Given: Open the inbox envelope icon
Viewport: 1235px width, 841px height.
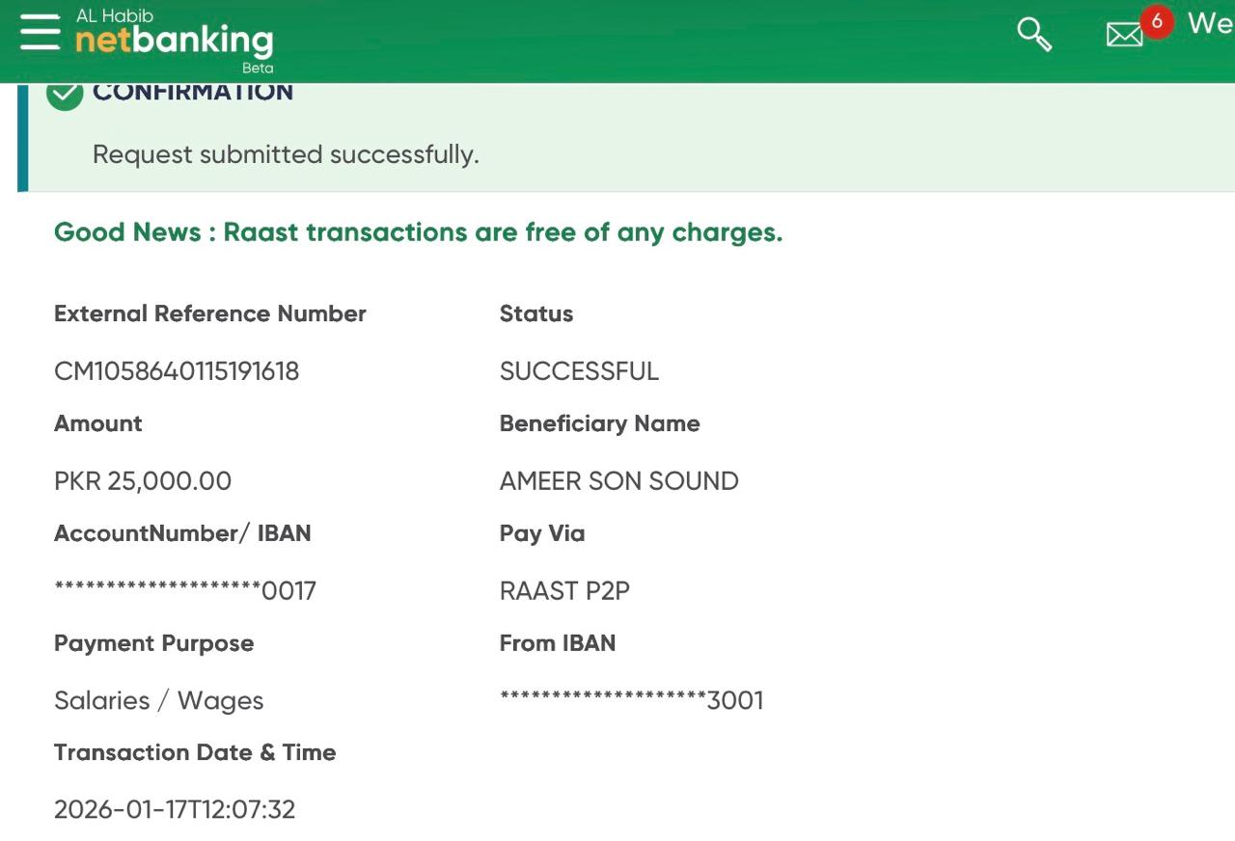Looking at the screenshot, I should [x=1123, y=36].
